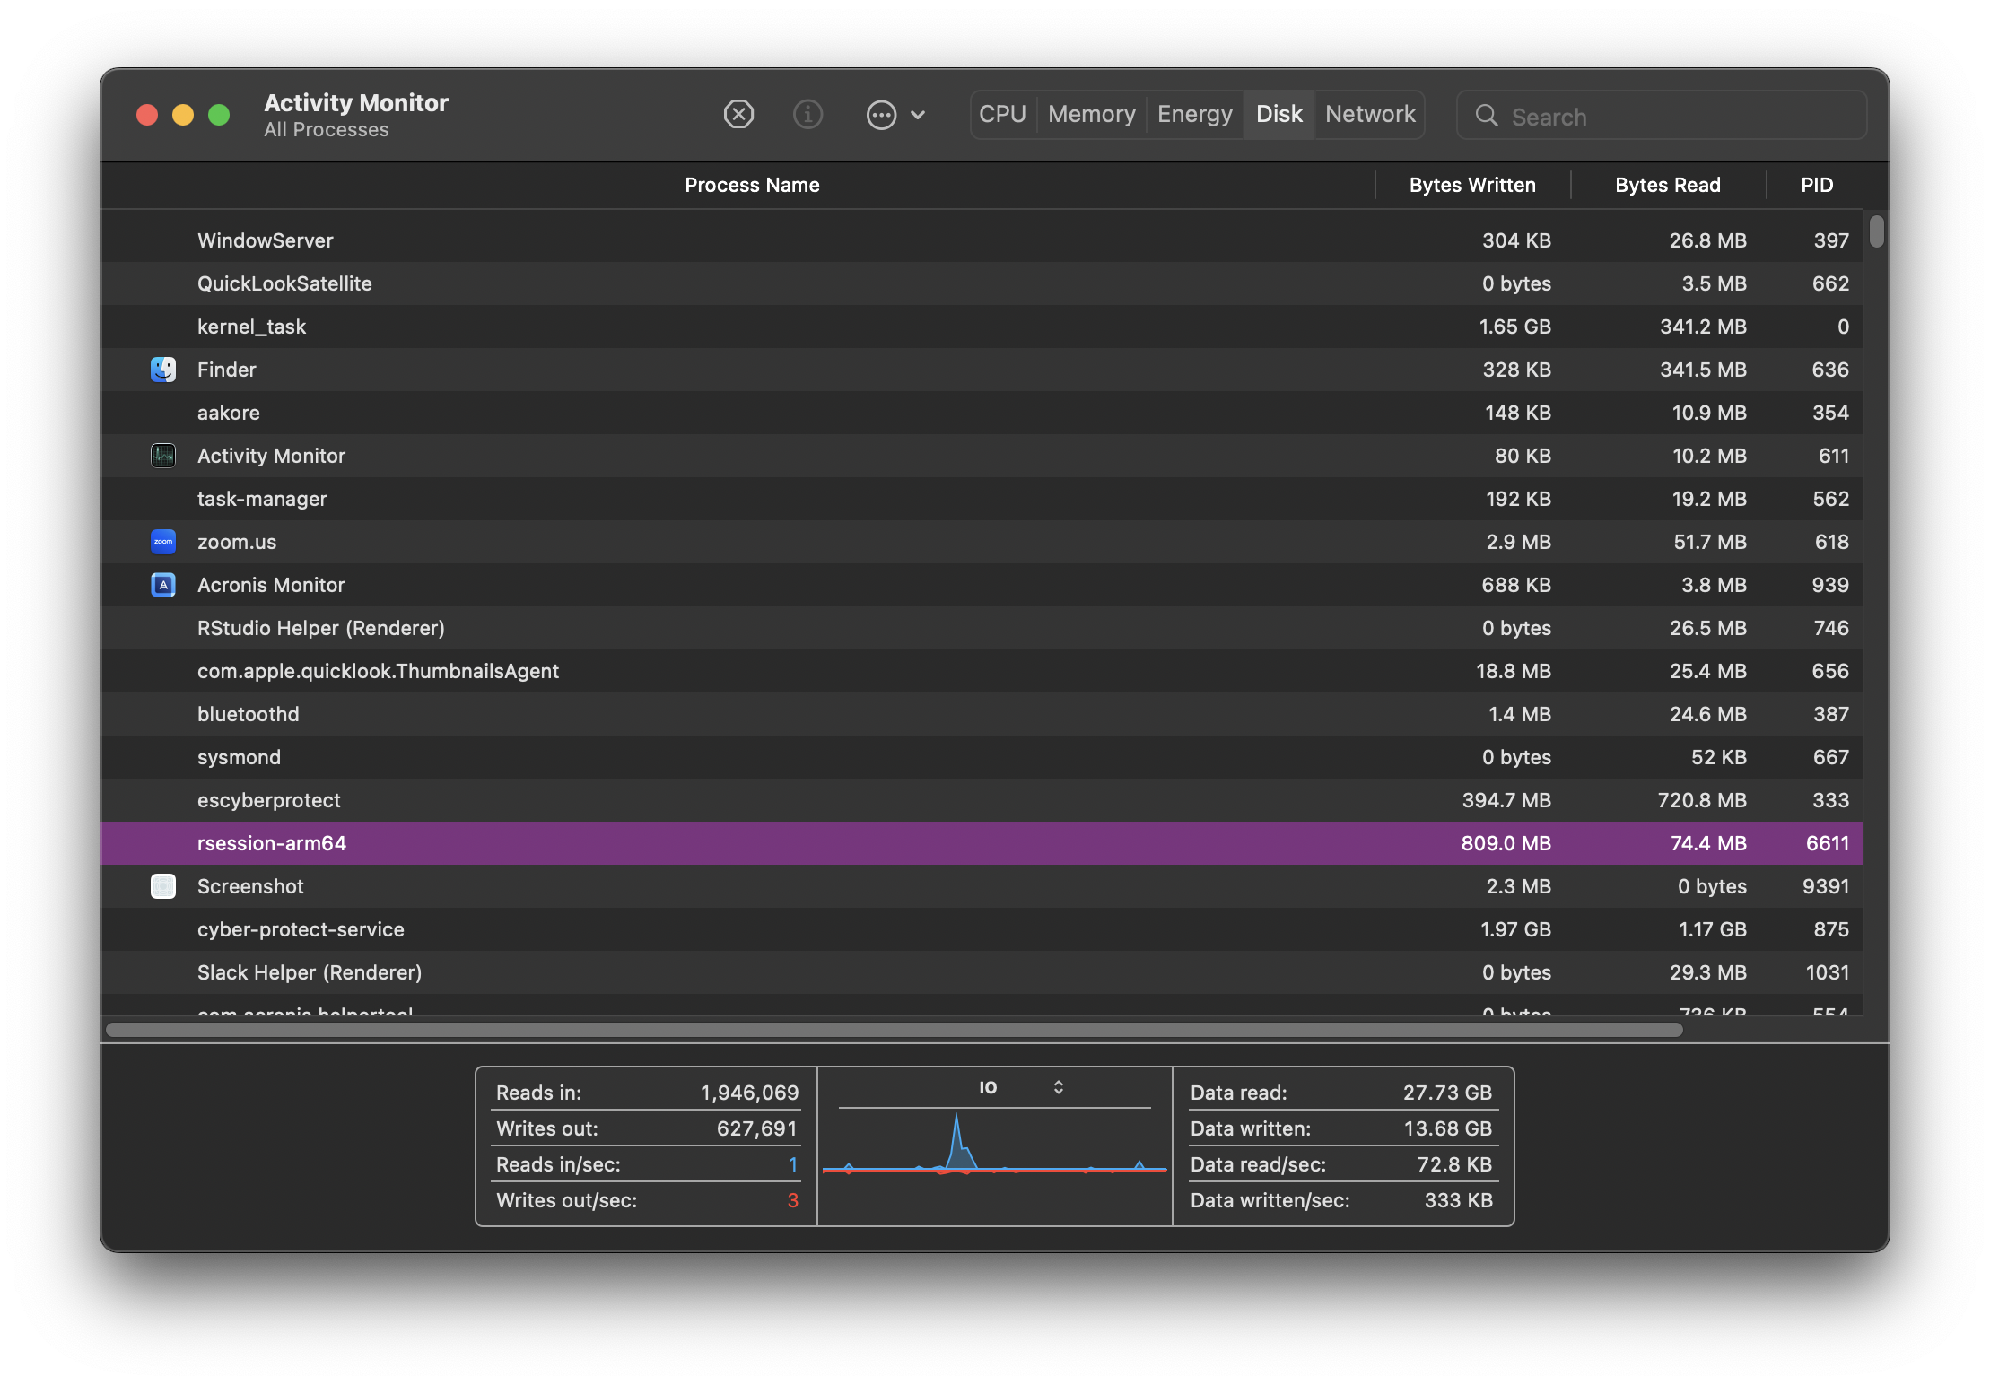Sort by PID column header

coord(1816,185)
